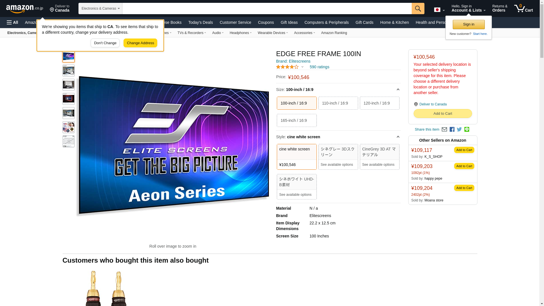Open the shopping cart icon
Image resolution: width=544 pixels, height=306 pixels.
[x=524, y=8]
